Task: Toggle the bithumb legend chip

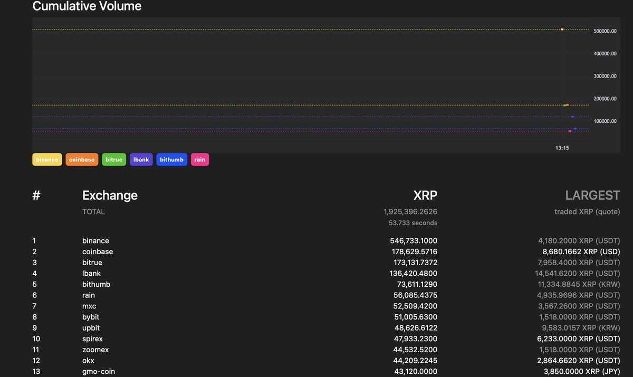Action: point(171,160)
